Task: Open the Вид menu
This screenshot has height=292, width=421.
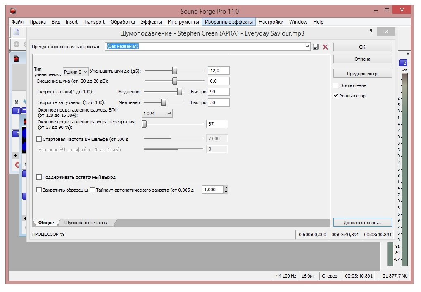Action: [56, 22]
